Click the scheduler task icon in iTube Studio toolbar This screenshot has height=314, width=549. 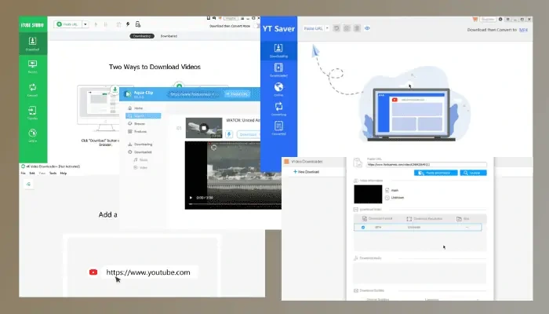tap(138, 24)
